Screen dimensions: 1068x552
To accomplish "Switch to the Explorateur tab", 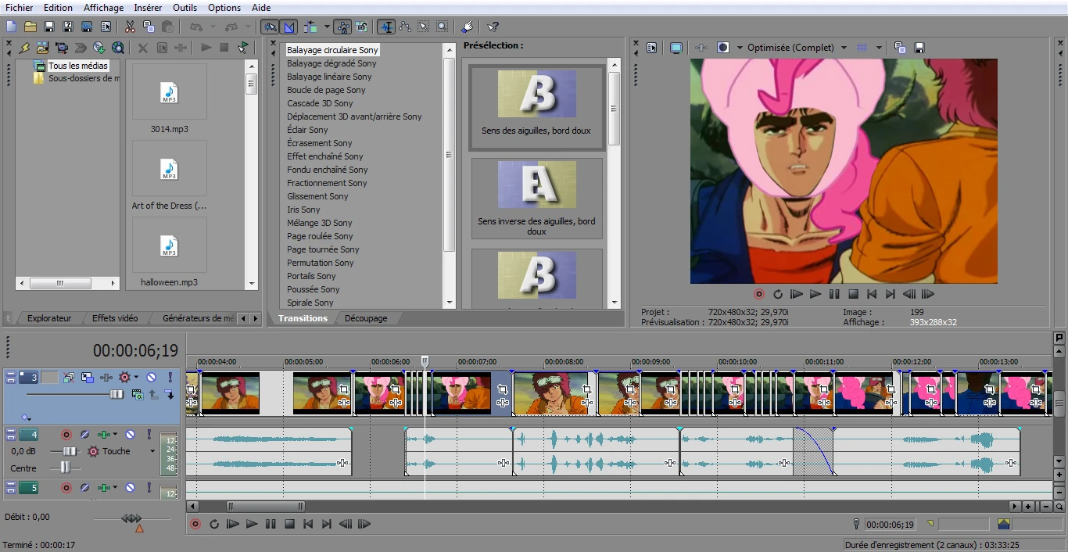I will 49,318.
